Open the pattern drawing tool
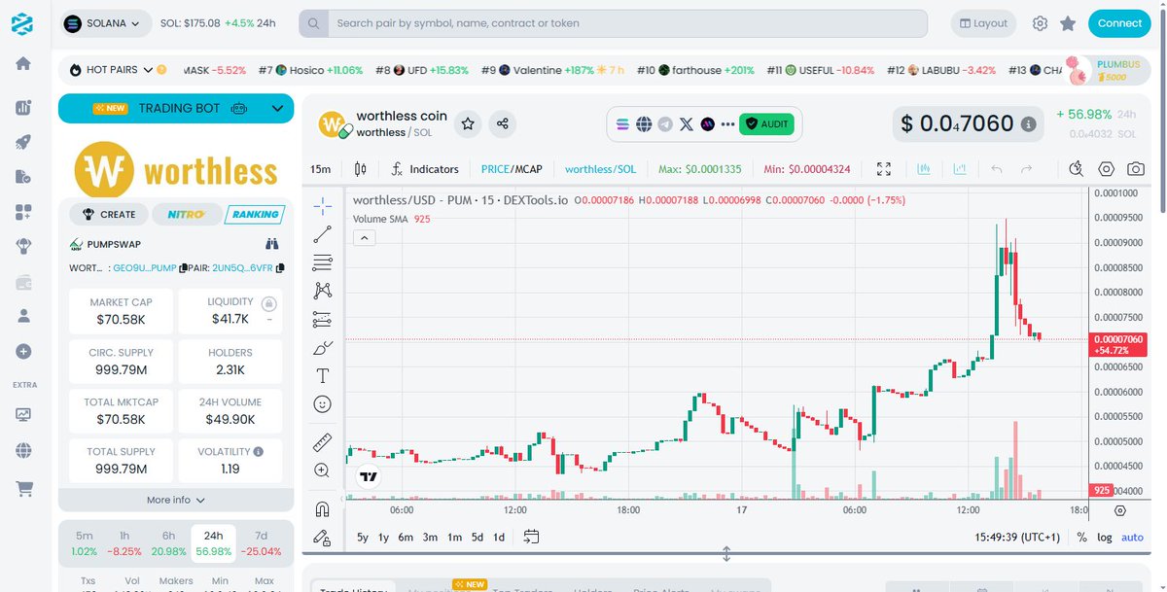Viewport: 1167px width, 592px height. [323, 291]
